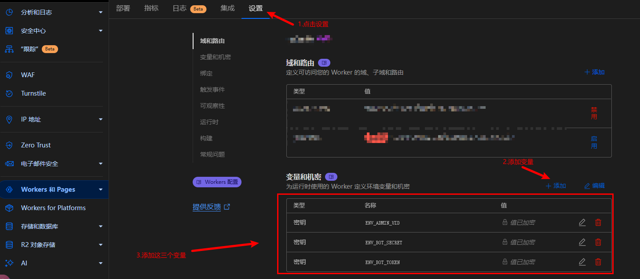
Task: Click 添加 in the 域和路由 section
Action: click(x=594, y=72)
